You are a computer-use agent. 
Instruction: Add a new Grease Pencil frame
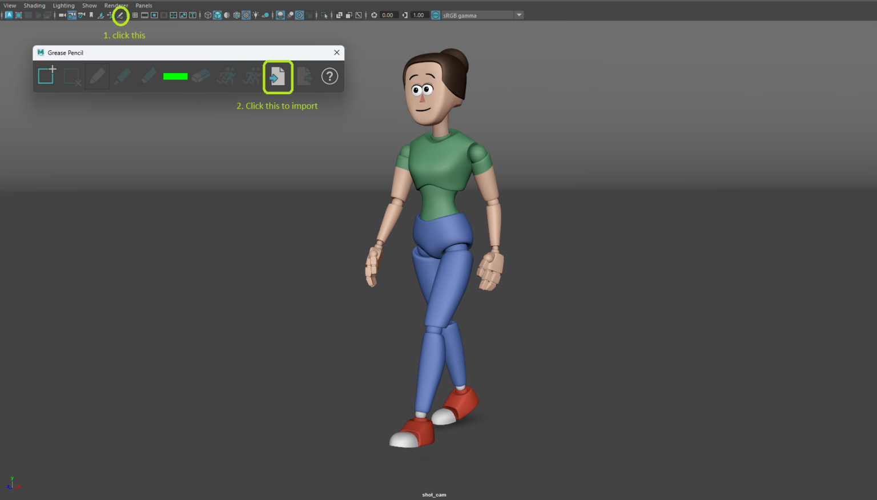[x=46, y=75]
